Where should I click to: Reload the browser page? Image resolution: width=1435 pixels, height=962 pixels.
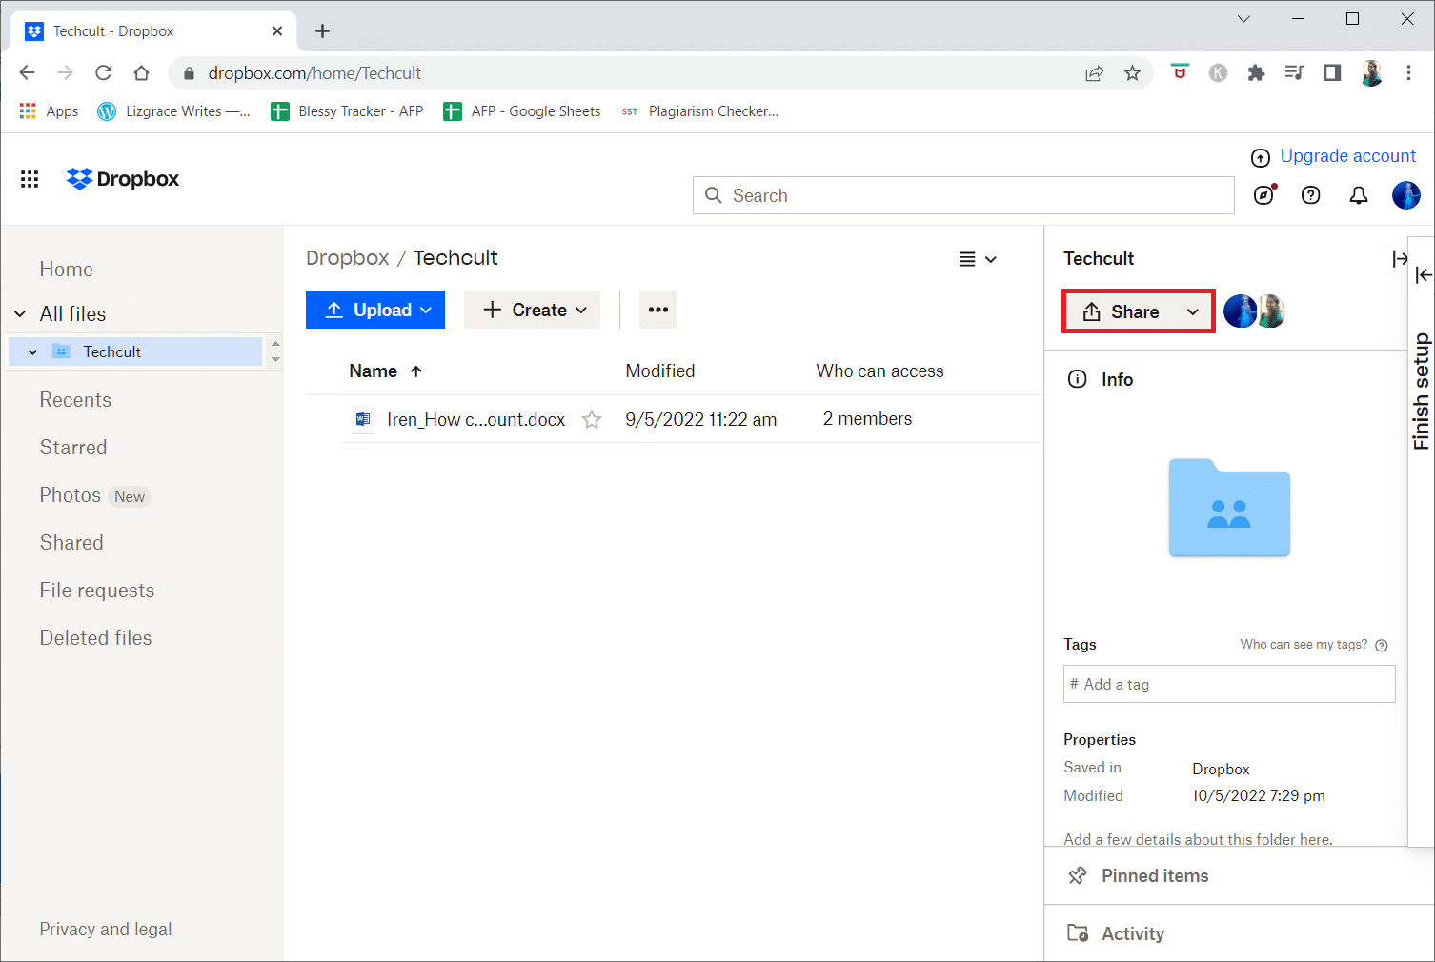click(x=104, y=73)
